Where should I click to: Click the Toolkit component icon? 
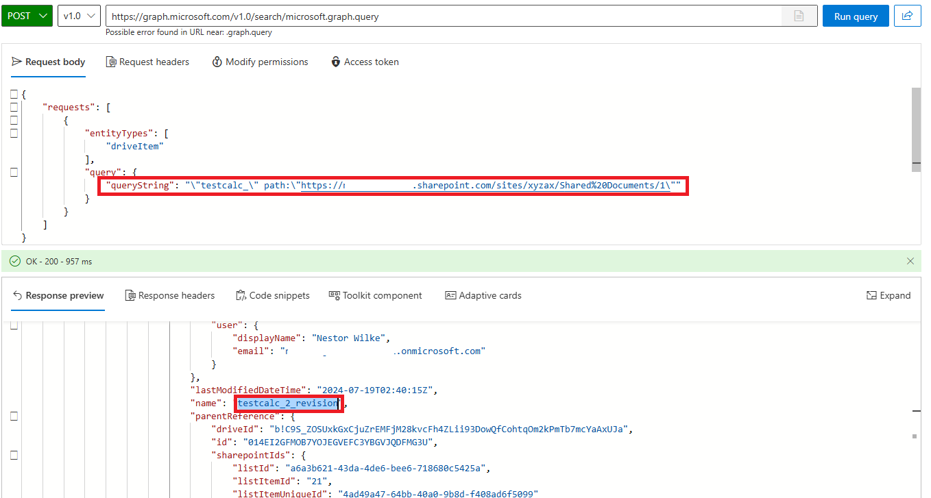pos(335,296)
